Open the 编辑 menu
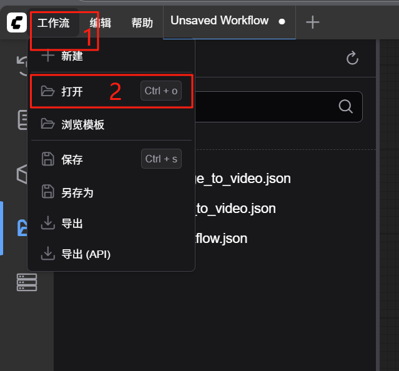Image resolution: width=399 pixels, height=371 pixels. click(x=101, y=23)
